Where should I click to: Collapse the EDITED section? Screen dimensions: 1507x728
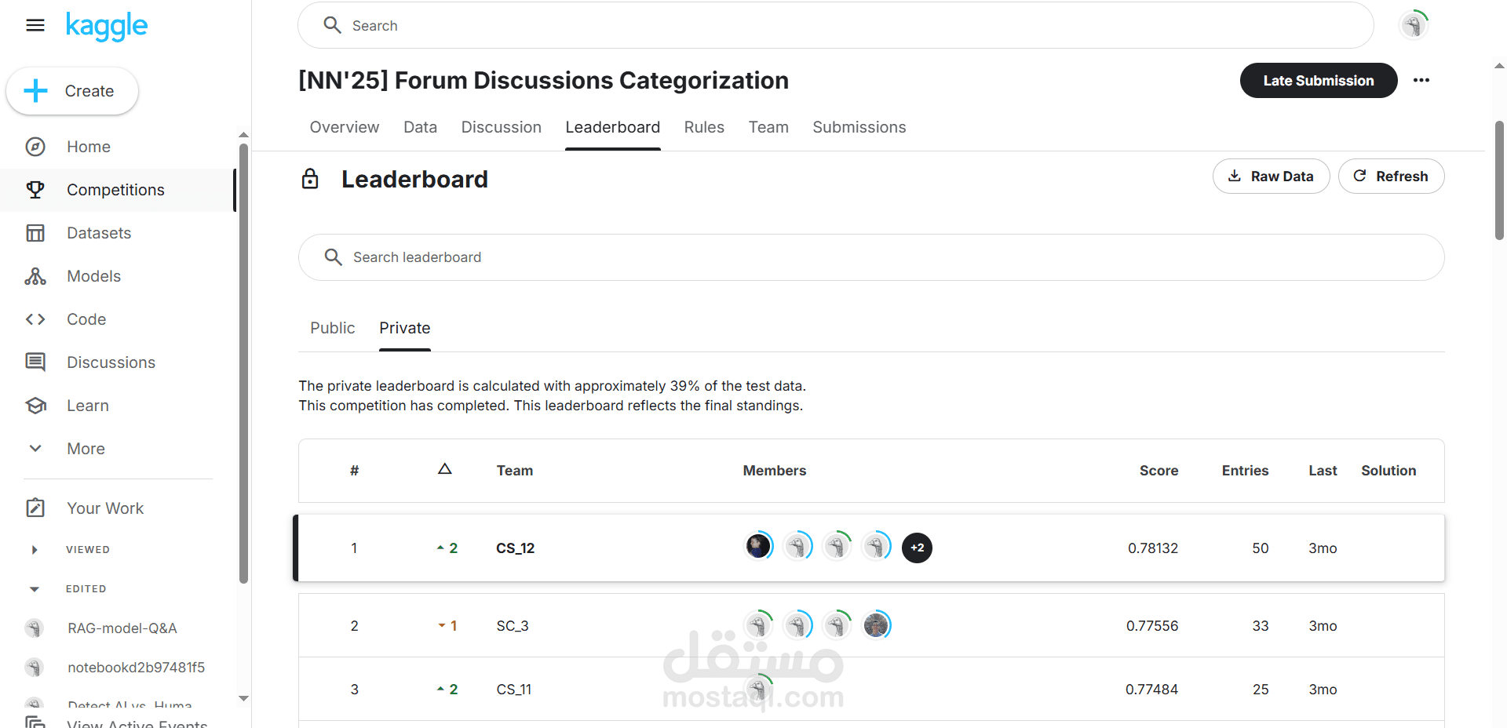(x=35, y=589)
